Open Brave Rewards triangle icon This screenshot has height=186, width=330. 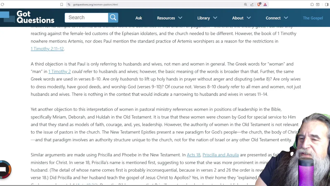(265, 4)
